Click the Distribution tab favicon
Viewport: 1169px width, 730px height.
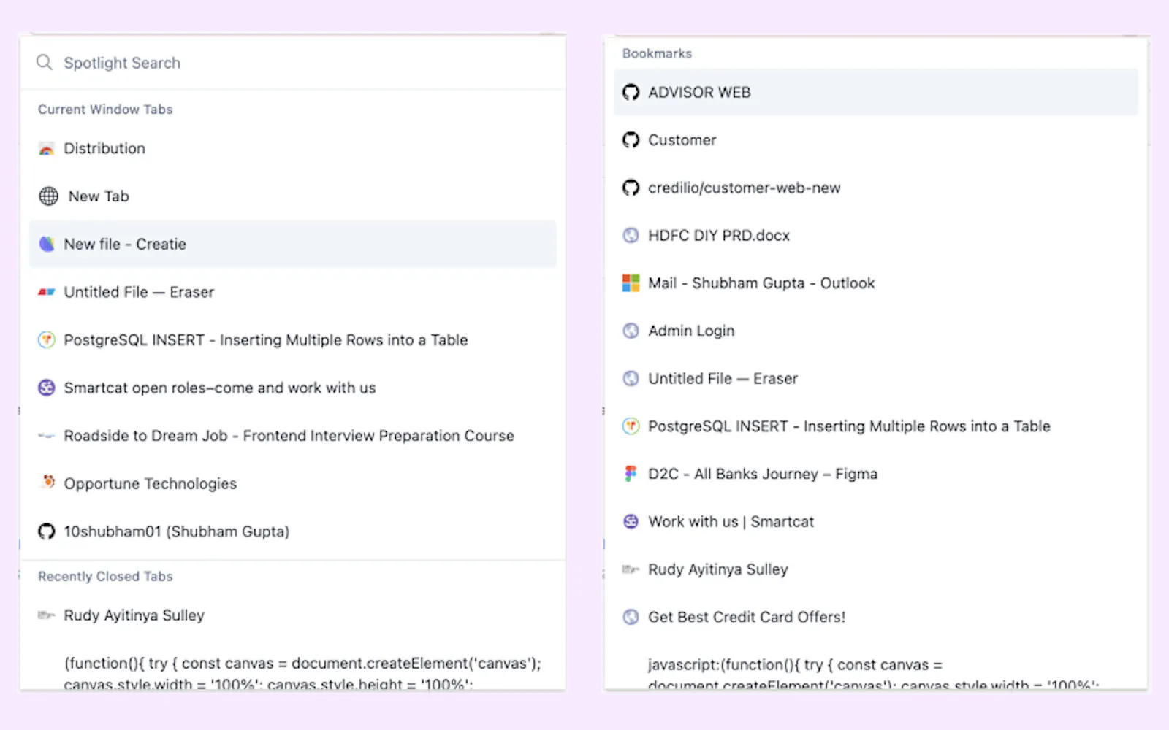tap(47, 149)
